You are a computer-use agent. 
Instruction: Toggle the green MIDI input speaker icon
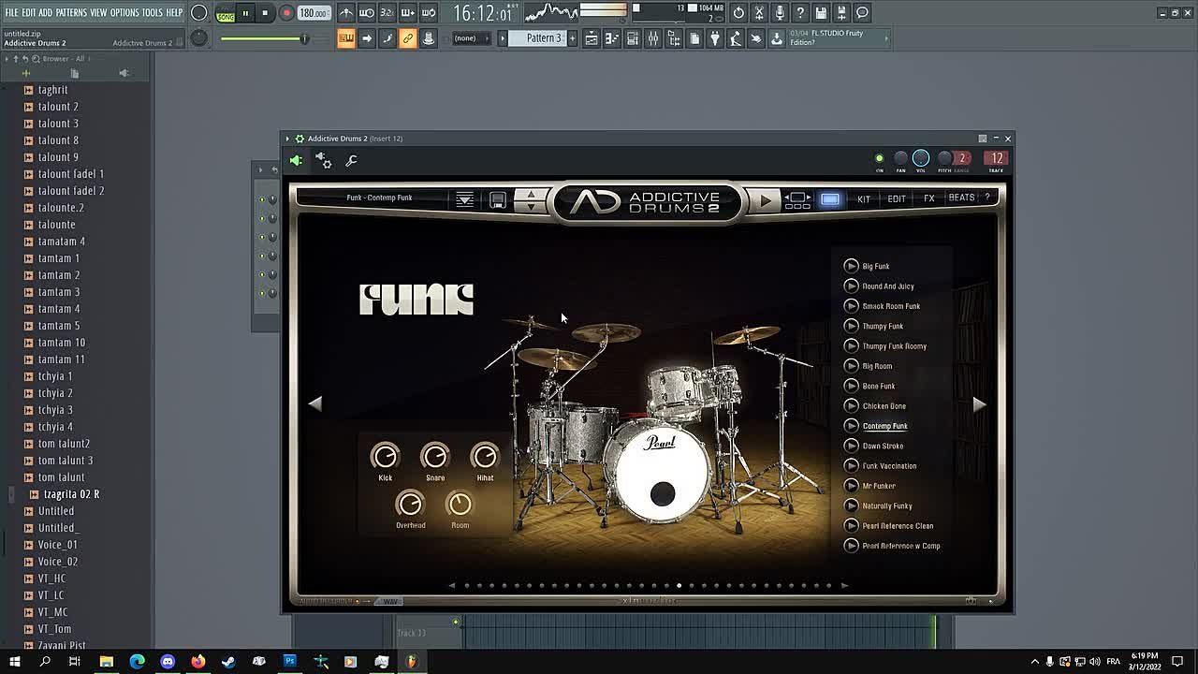click(x=296, y=160)
